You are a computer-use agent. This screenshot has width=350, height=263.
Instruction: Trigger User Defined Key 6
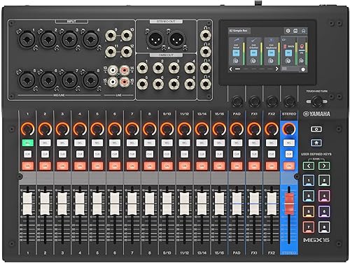(324, 211)
